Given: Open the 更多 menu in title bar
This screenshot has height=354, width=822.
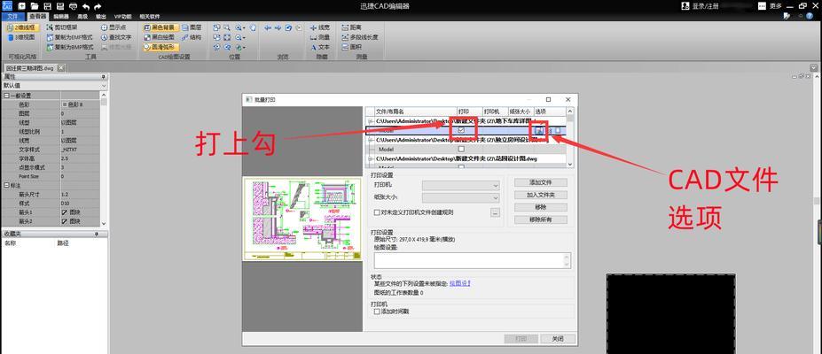Looking at the screenshot, I should (x=771, y=5).
